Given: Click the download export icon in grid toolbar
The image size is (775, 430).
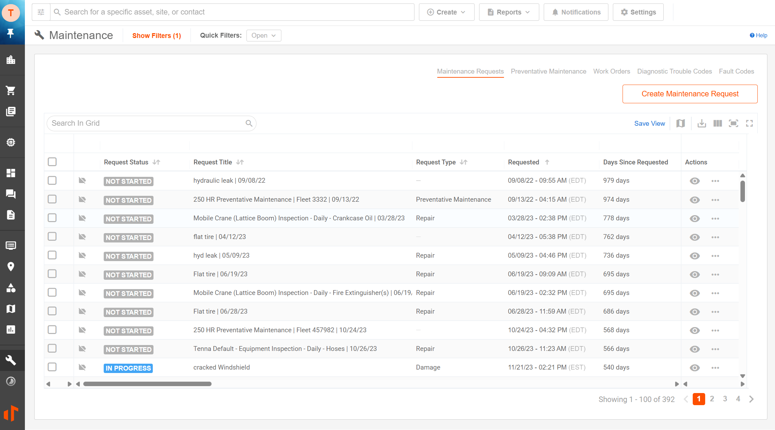Looking at the screenshot, I should click(x=701, y=123).
